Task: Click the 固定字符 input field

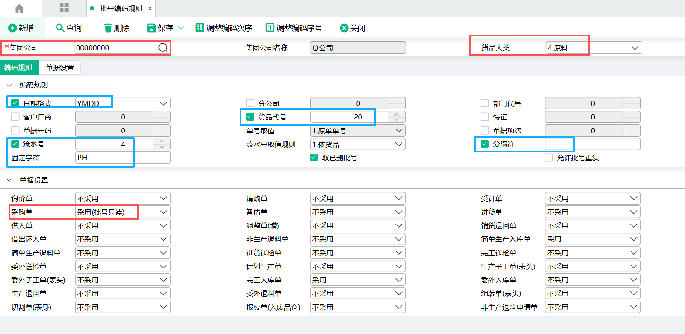Action: pos(123,158)
